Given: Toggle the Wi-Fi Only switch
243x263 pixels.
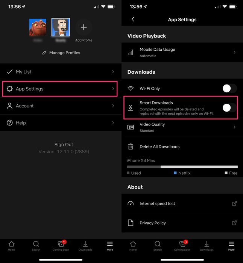Looking at the screenshot, I should [x=230, y=88].
